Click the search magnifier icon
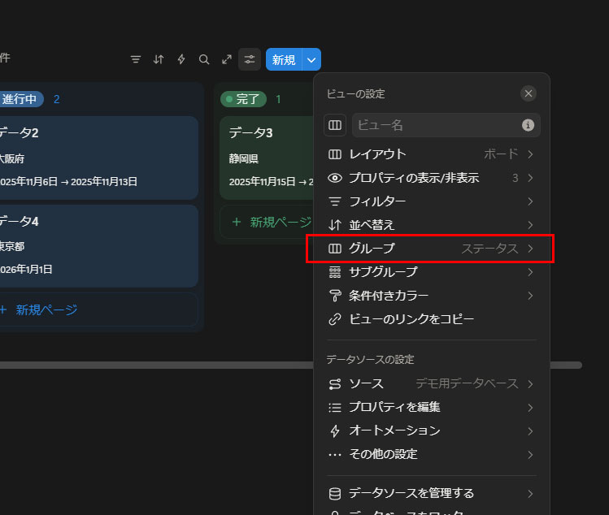This screenshot has height=515, width=609. (x=204, y=59)
